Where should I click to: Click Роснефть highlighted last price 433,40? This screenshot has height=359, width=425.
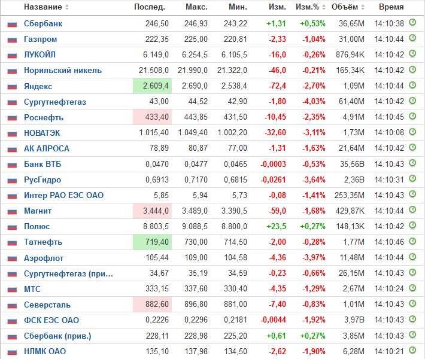click(152, 117)
